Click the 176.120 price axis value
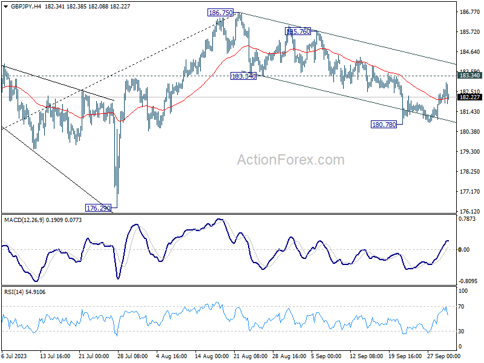Image resolution: width=484 pixels, height=363 pixels. click(470, 211)
